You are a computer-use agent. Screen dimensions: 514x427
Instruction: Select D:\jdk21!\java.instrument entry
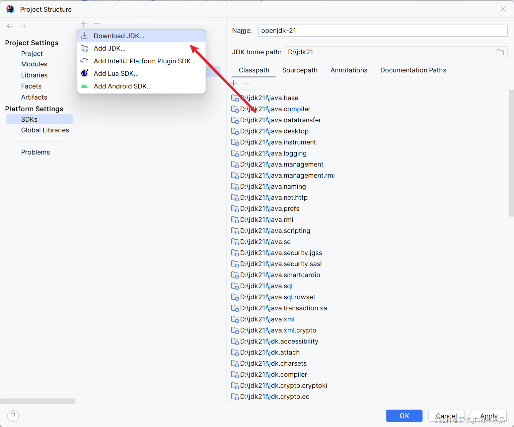(278, 142)
